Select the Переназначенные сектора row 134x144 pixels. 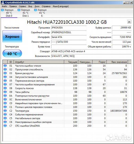tap(65, 81)
